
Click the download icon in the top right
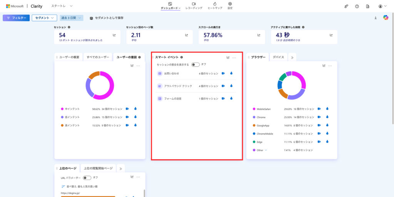[x=376, y=18]
